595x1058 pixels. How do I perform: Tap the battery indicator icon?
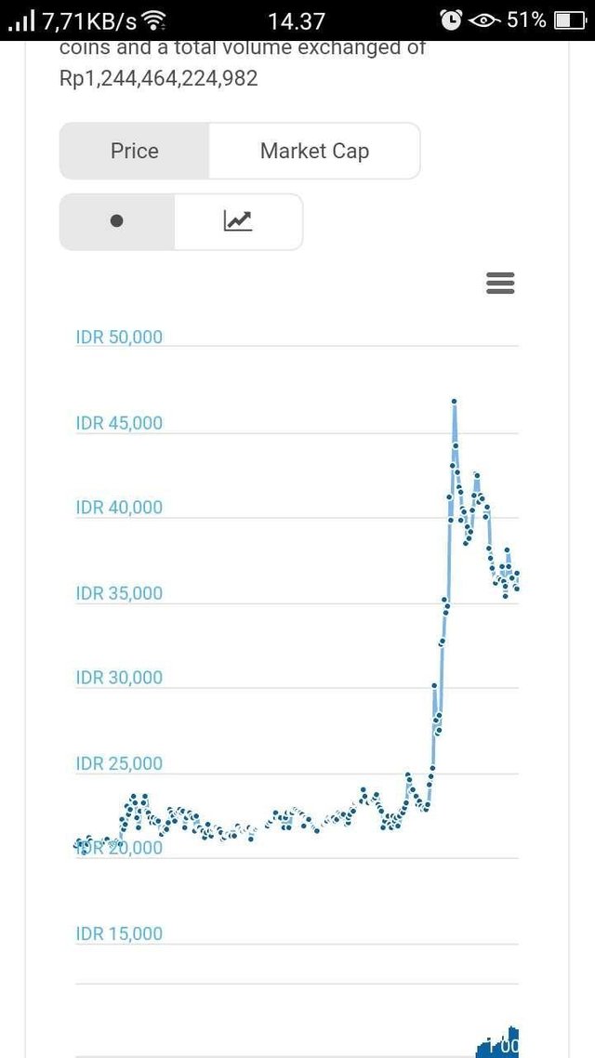[569, 20]
